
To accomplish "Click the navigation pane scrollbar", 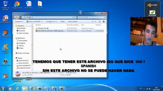I will coord(32,45).
